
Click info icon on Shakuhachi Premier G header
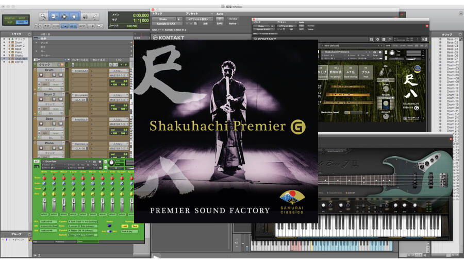(379, 52)
